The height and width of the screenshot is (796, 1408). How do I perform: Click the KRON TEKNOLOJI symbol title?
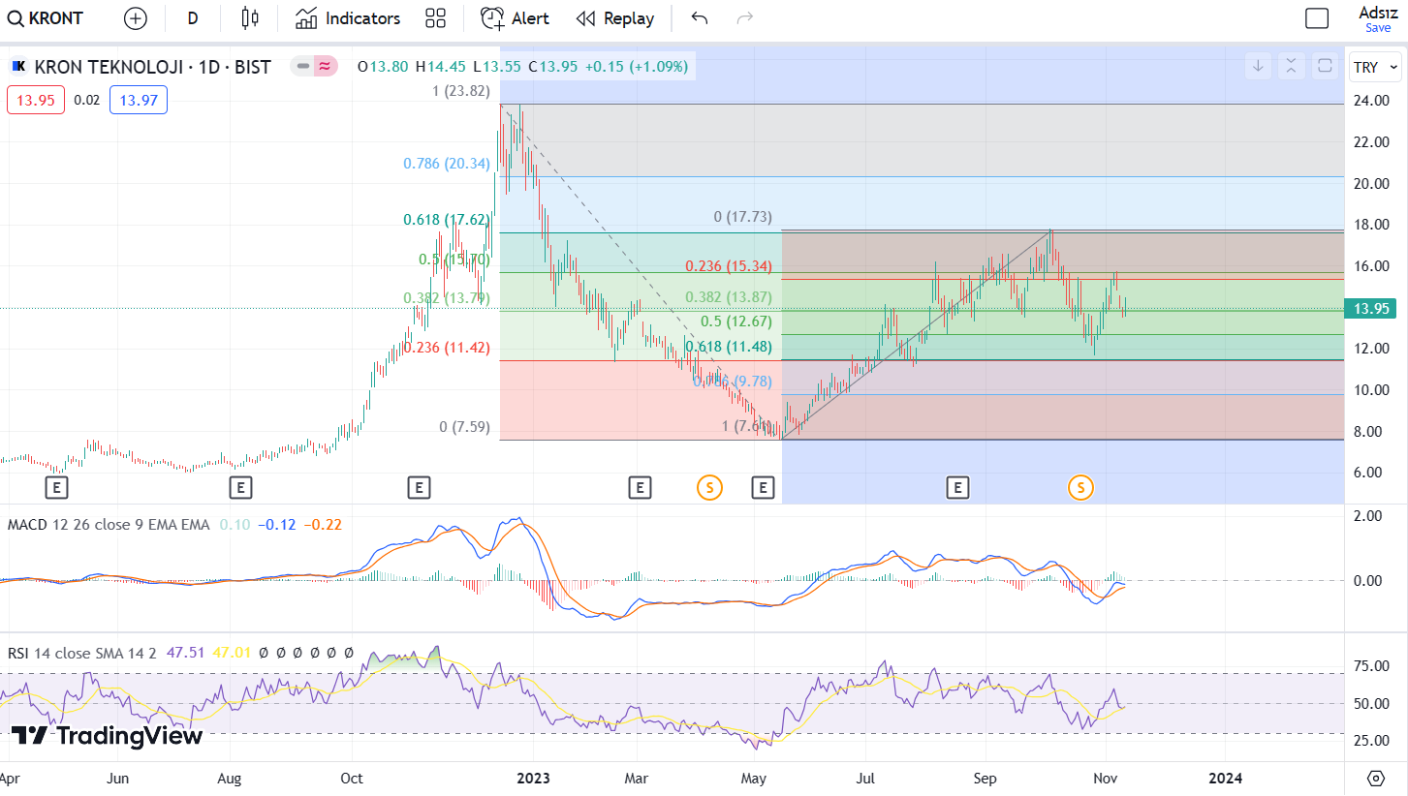pyautogui.click(x=152, y=67)
